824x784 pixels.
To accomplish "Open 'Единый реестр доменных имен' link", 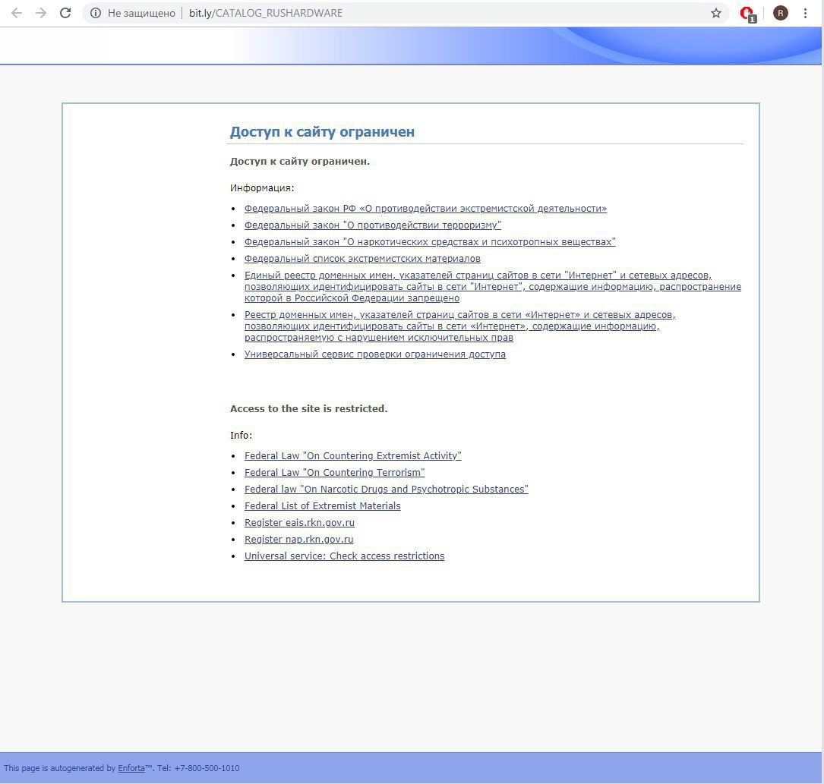I will point(492,287).
